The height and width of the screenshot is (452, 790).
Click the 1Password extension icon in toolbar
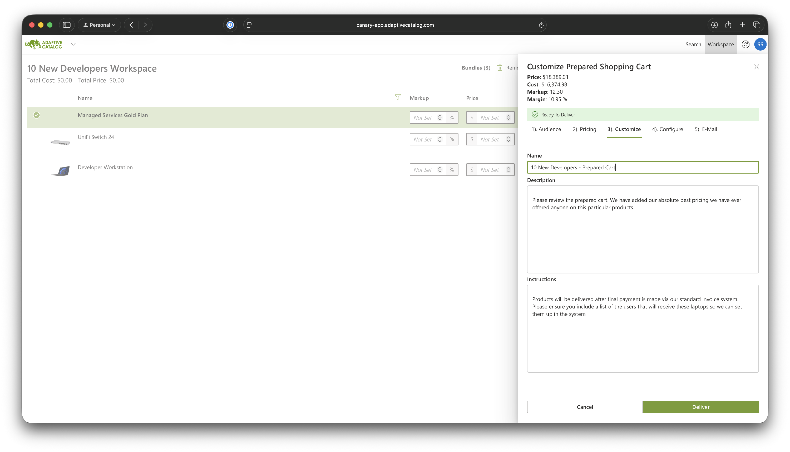230,25
